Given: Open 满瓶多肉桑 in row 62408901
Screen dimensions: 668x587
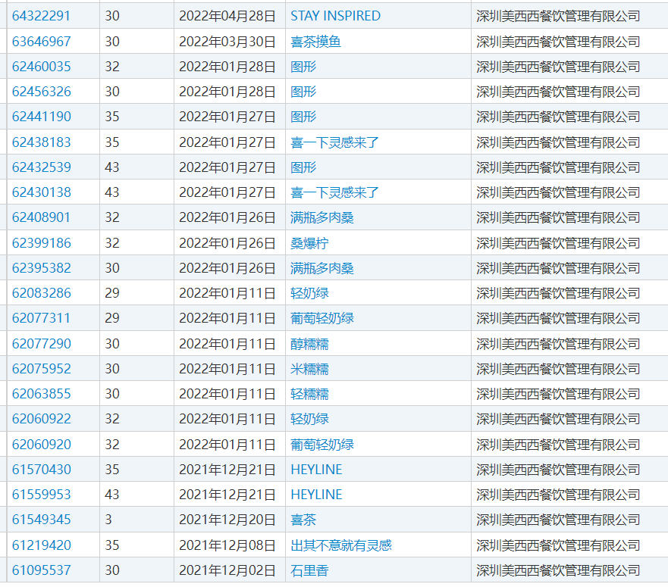Looking at the screenshot, I should (322, 217).
